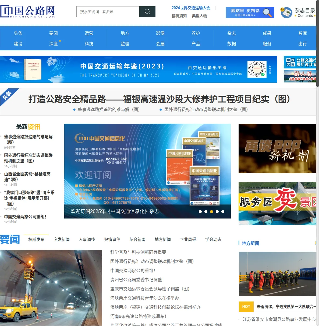The height and width of the screenshot is (326, 319).
Task: Switch to the 权威发布 tab
Action: point(36,239)
